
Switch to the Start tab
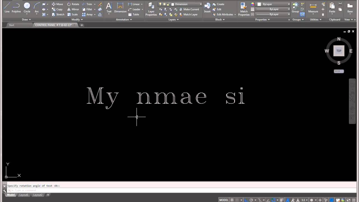pyautogui.click(x=11, y=25)
